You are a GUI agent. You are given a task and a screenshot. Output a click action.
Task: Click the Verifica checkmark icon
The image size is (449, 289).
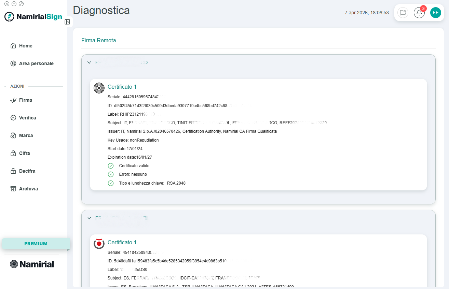(13, 118)
